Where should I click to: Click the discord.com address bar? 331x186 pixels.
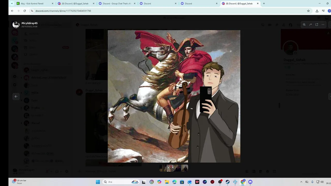pyautogui.click(x=168, y=11)
